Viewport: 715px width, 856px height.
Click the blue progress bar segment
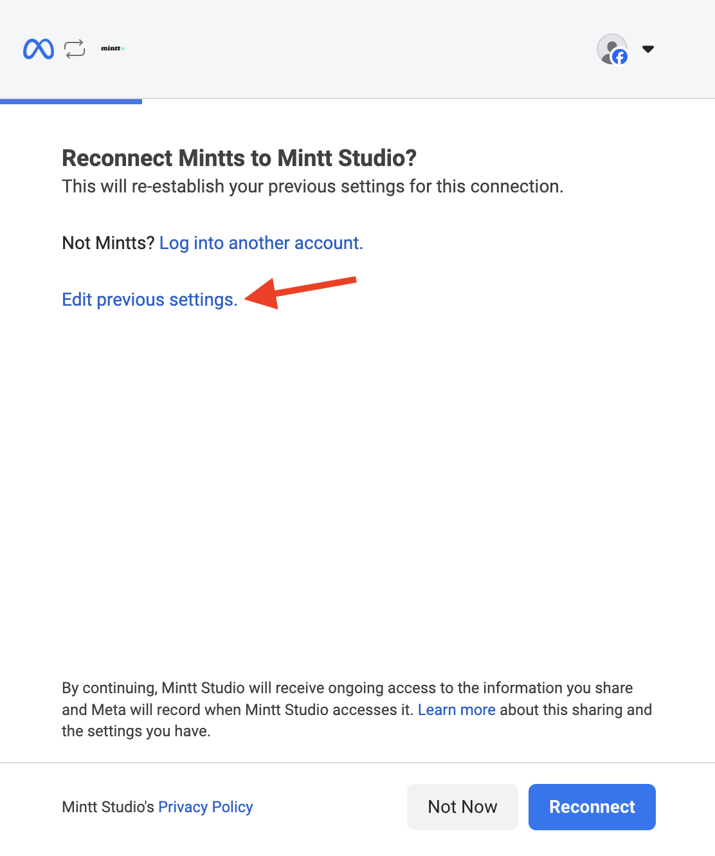[x=71, y=102]
